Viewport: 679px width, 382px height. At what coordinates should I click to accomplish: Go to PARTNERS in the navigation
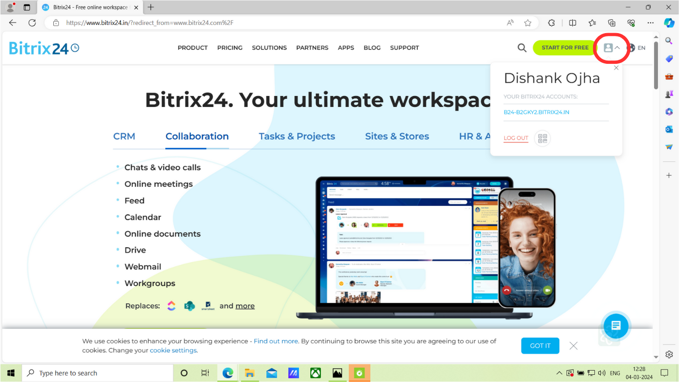tap(312, 48)
